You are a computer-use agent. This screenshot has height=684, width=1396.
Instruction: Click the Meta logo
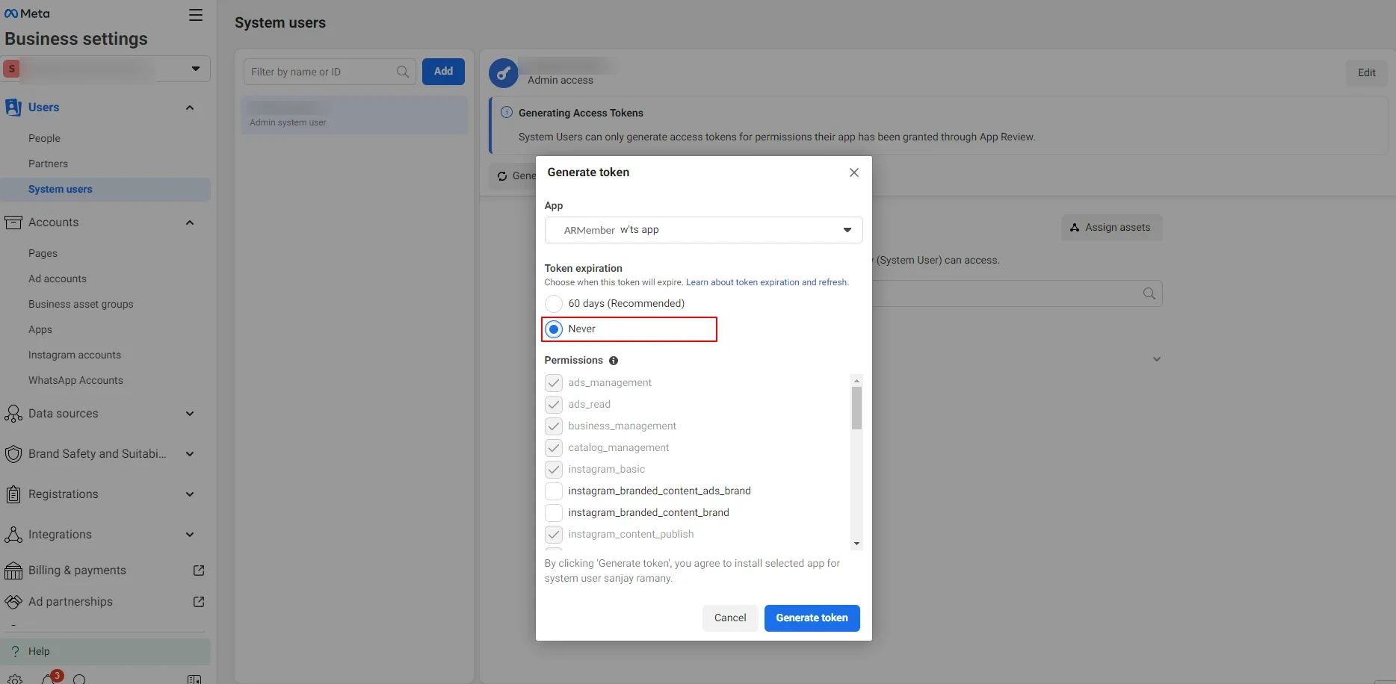coord(27,13)
